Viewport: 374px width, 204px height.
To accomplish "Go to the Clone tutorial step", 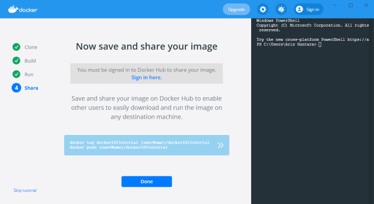I will tap(31, 47).
